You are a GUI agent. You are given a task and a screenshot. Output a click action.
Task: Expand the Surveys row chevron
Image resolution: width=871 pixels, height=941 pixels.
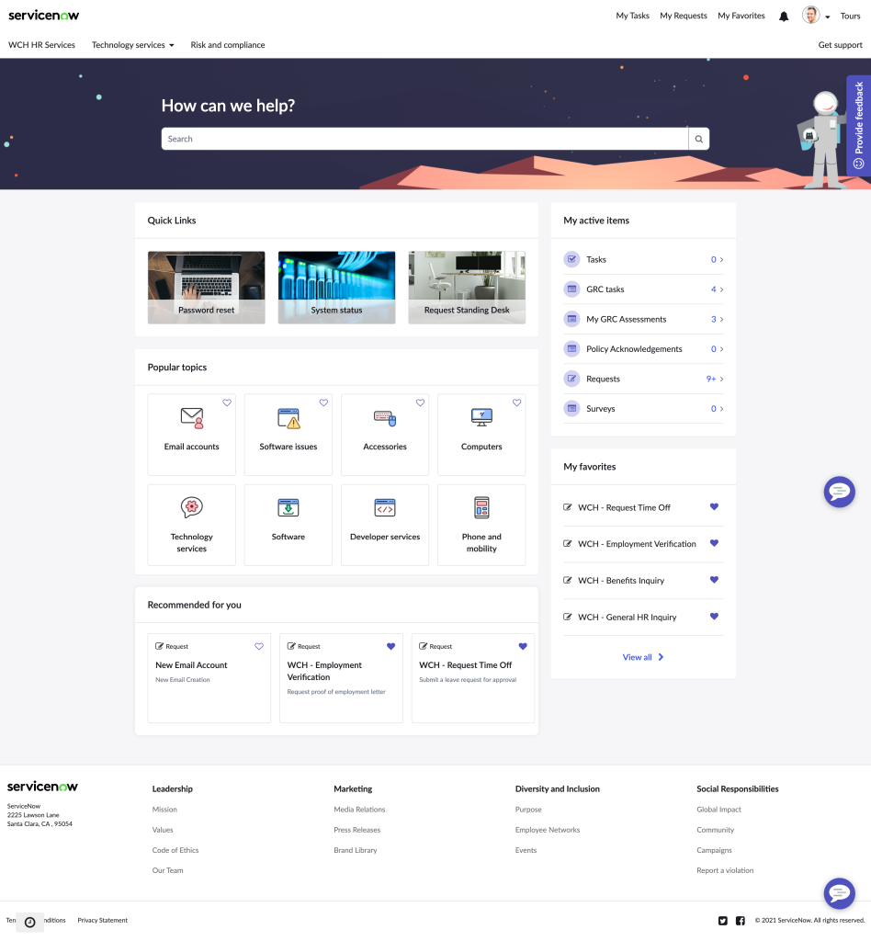(x=721, y=409)
